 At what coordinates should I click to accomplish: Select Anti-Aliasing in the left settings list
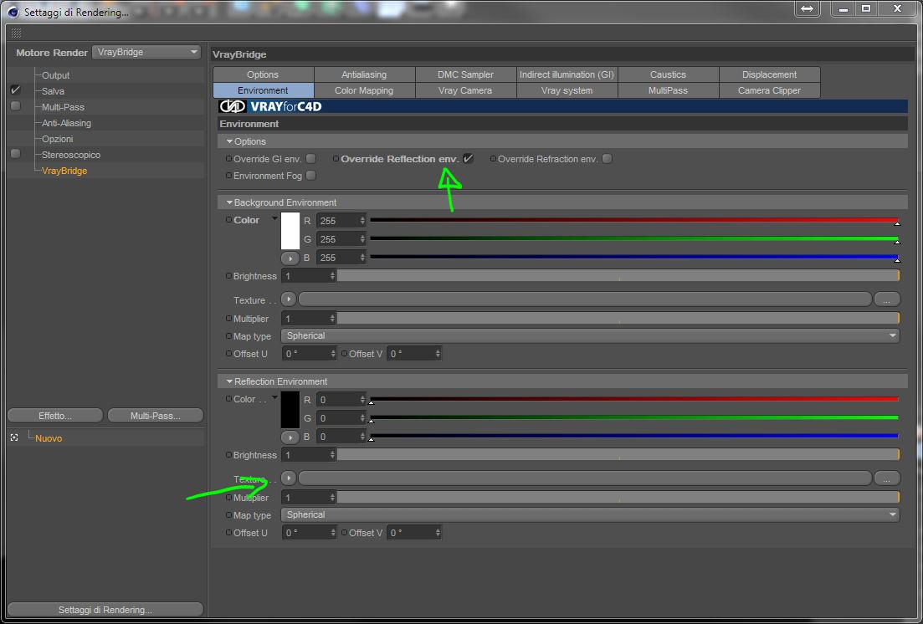(66, 123)
